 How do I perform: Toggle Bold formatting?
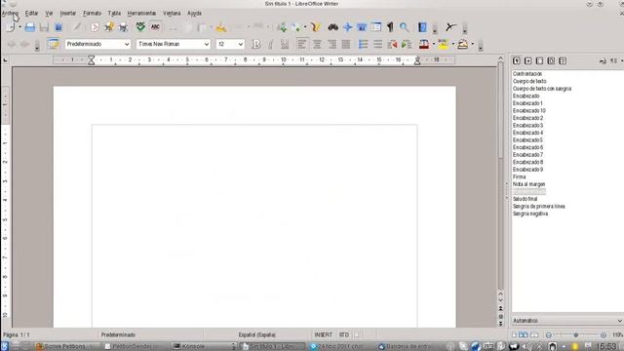click(x=256, y=44)
